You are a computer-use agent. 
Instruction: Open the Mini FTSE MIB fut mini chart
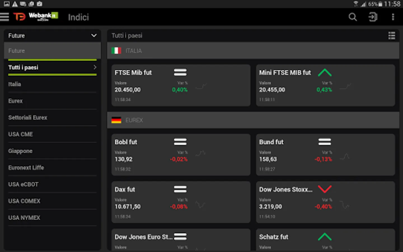coord(345,86)
